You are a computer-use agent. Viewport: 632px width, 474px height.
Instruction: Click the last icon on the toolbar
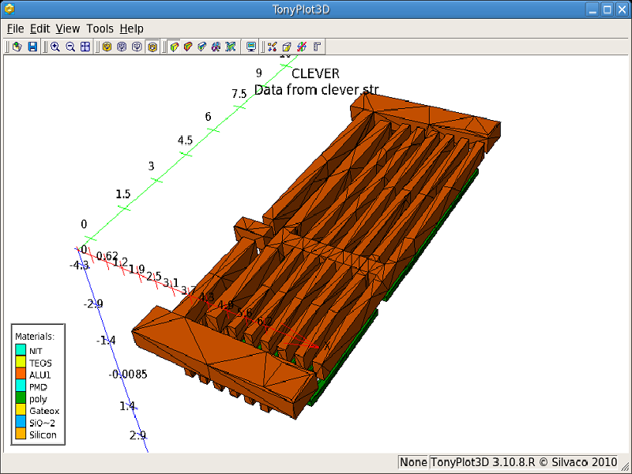[317, 47]
